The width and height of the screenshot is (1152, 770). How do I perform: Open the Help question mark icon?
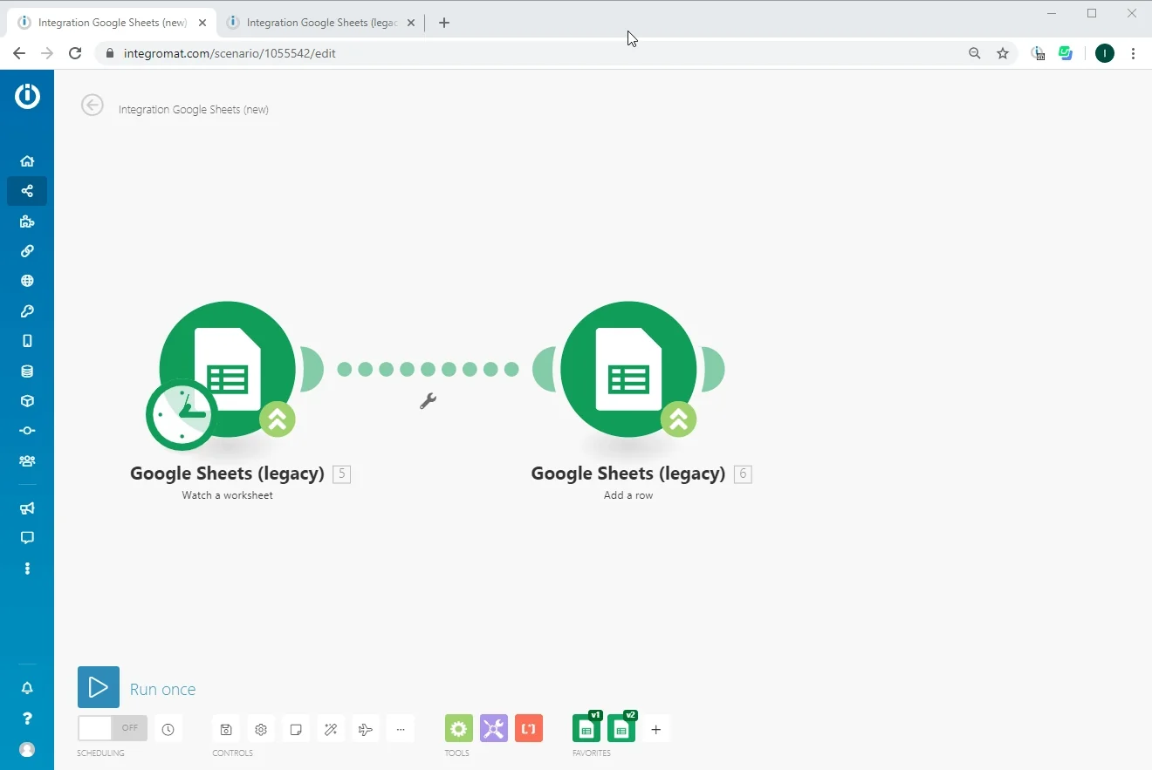pyautogui.click(x=27, y=719)
